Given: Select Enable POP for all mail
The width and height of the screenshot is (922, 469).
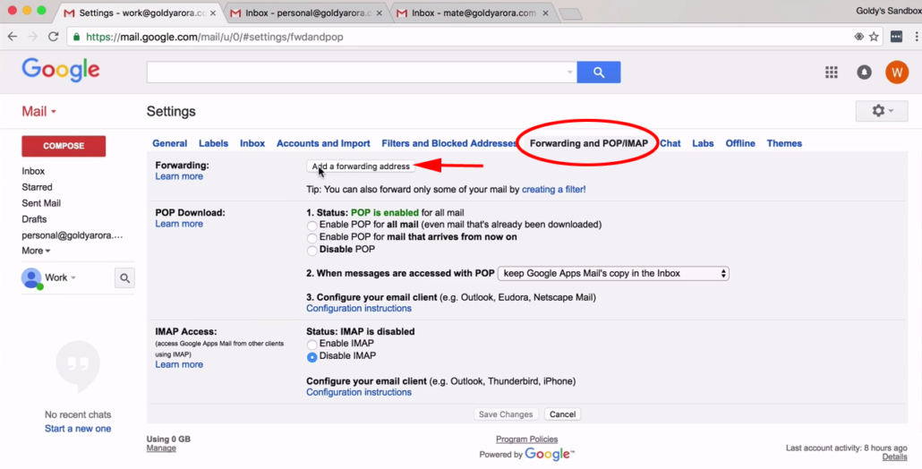Looking at the screenshot, I should 312,225.
